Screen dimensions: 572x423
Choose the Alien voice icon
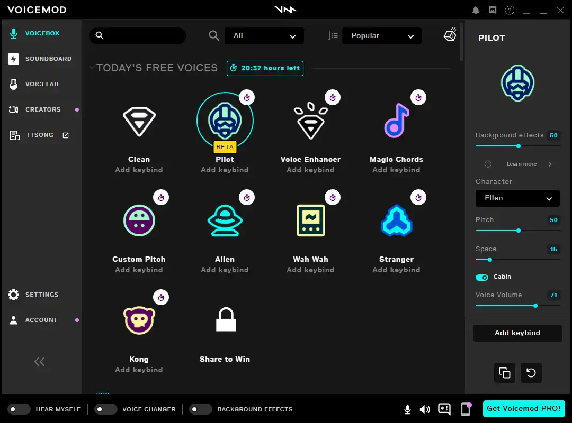225,220
